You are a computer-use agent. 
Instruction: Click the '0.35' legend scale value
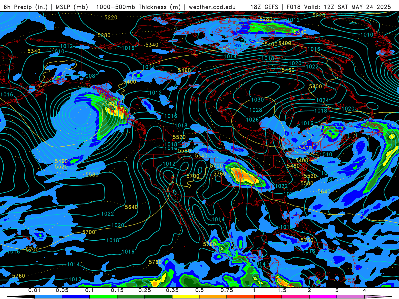172,290
